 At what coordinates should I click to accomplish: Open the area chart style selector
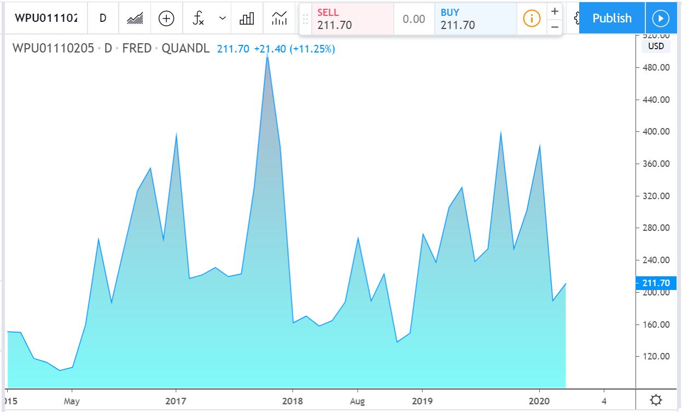pyautogui.click(x=135, y=18)
